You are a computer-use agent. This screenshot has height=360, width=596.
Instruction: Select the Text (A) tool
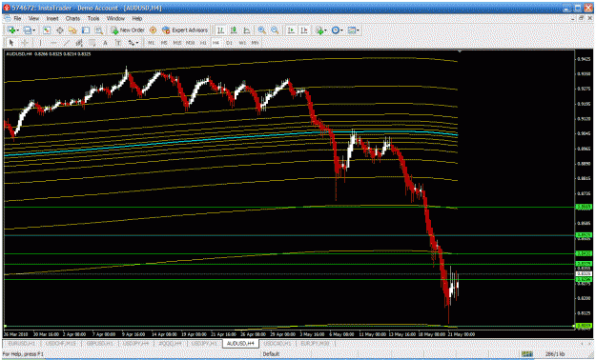[x=105, y=43]
